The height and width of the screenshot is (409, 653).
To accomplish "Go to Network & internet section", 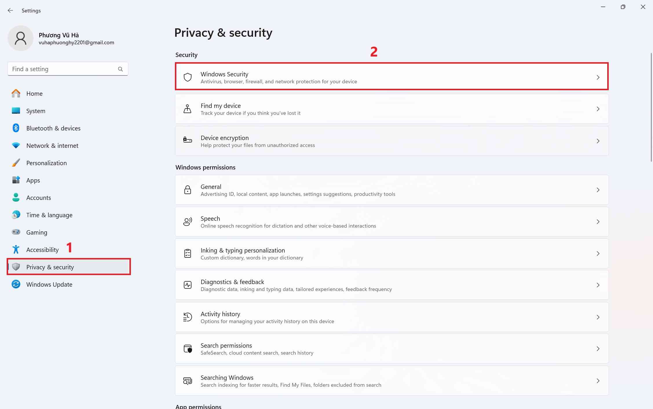I will click(x=52, y=145).
